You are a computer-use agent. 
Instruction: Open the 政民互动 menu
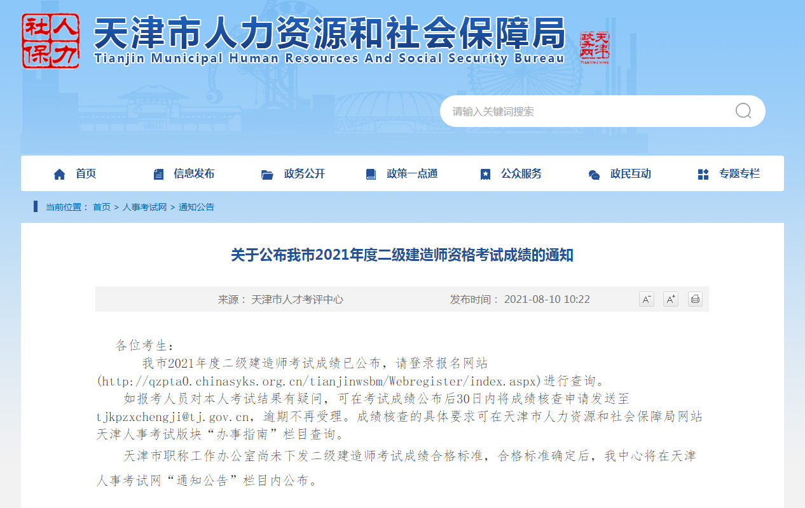pos(631,174)
